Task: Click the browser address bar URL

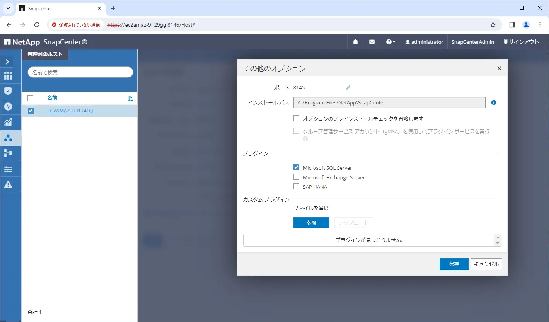Action: [151, 25]
